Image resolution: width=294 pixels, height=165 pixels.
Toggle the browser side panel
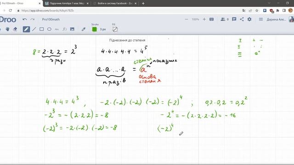[x=284, y=11]
